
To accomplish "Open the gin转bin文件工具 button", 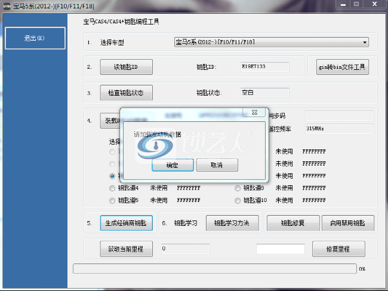I will pyautogui.click(x=343, y=67).
